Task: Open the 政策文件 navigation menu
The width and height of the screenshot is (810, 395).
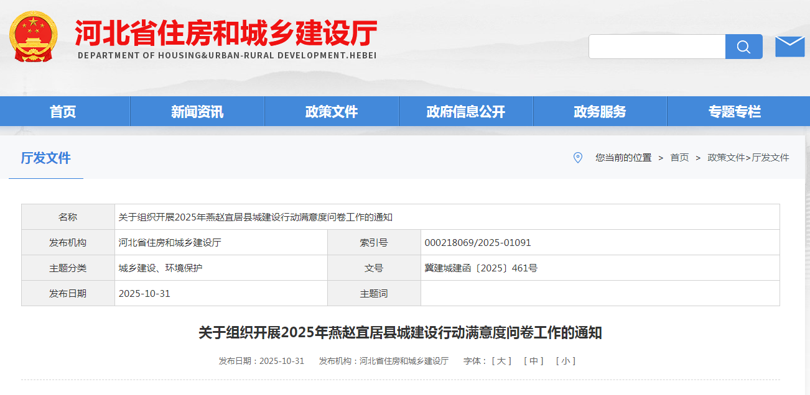Action: pyautogui.click(x=332, y=112)
